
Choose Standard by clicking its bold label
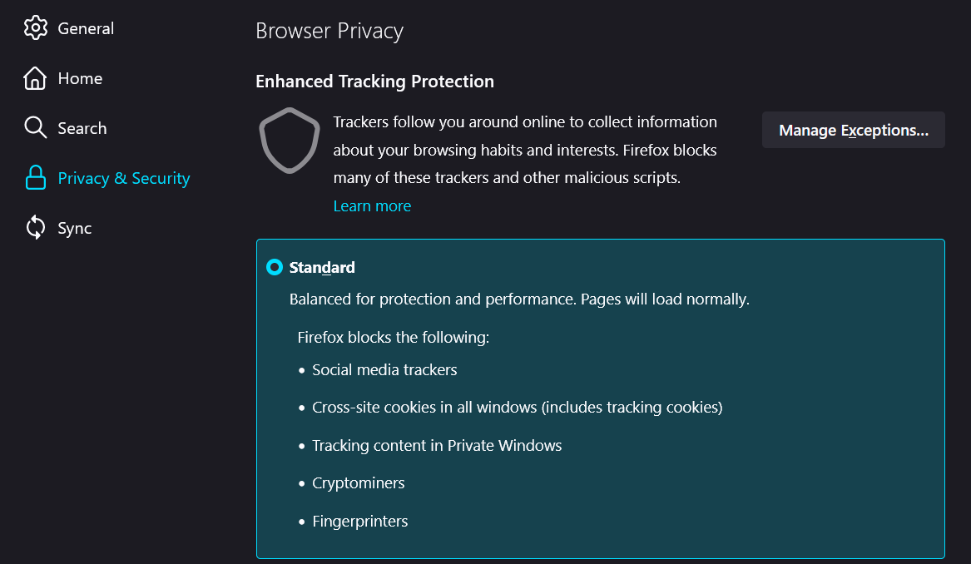pos(321,267)
